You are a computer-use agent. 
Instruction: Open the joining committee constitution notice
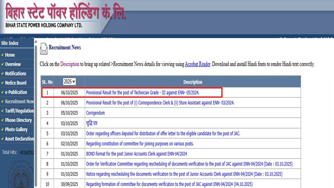(x=140, y=144)
